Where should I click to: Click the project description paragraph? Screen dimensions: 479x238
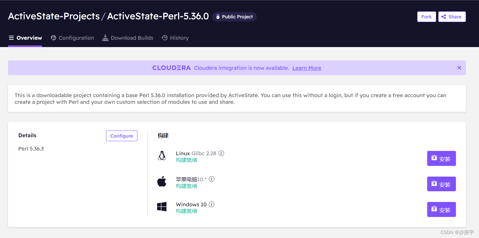230,98
